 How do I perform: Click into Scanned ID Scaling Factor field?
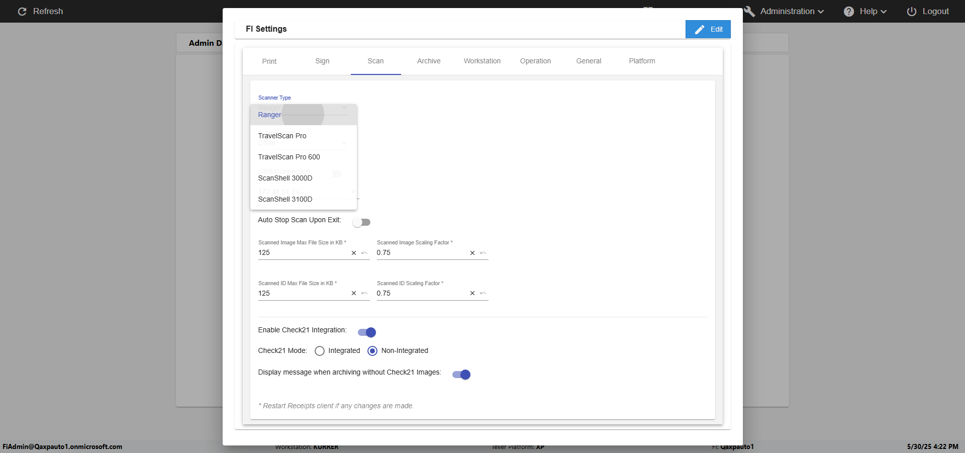click(x=421, y=293)
